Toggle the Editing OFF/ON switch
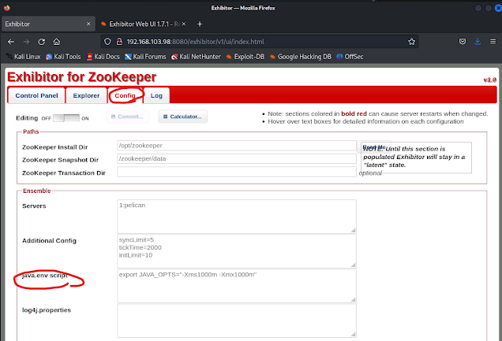 [x=66, y=118]
